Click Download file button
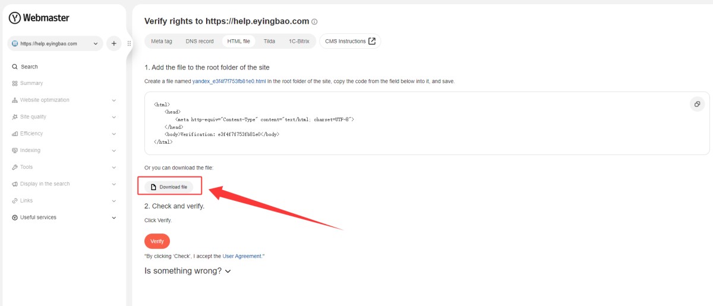Viewport: 713px width, 306px height. [x=169, y=187]
